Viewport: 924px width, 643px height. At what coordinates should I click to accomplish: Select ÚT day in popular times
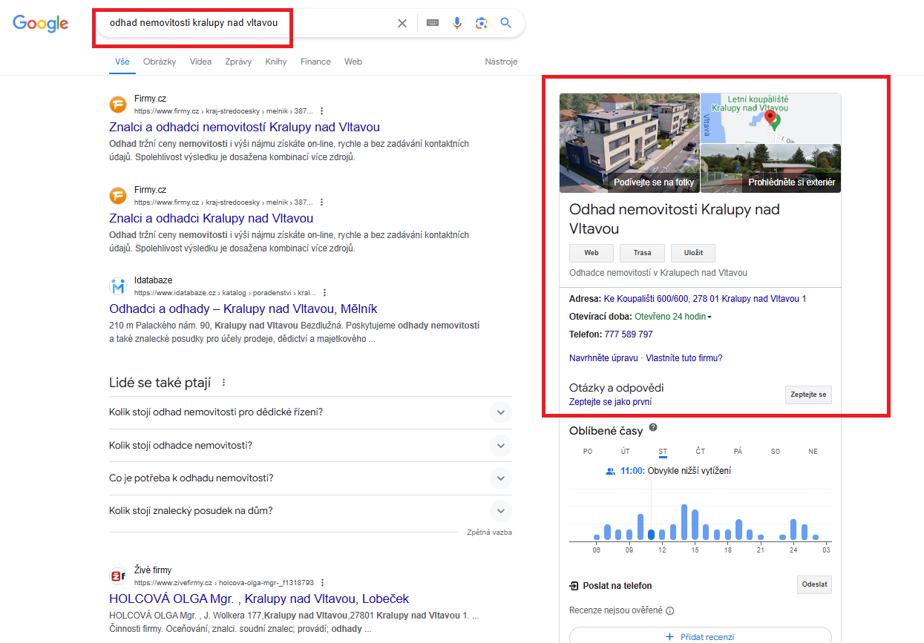click(x=626, y=452)
